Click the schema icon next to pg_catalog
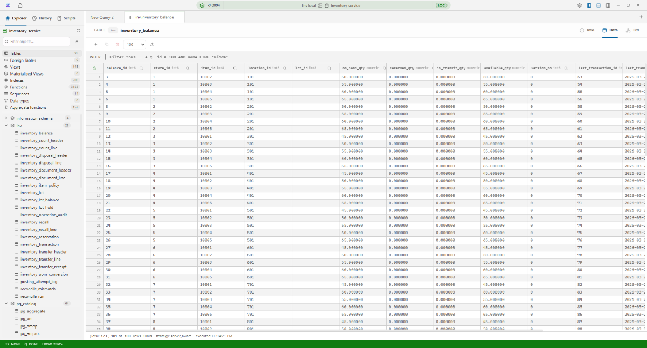The width and height of the screenshot is (647, 348). (x=12, y=304)
